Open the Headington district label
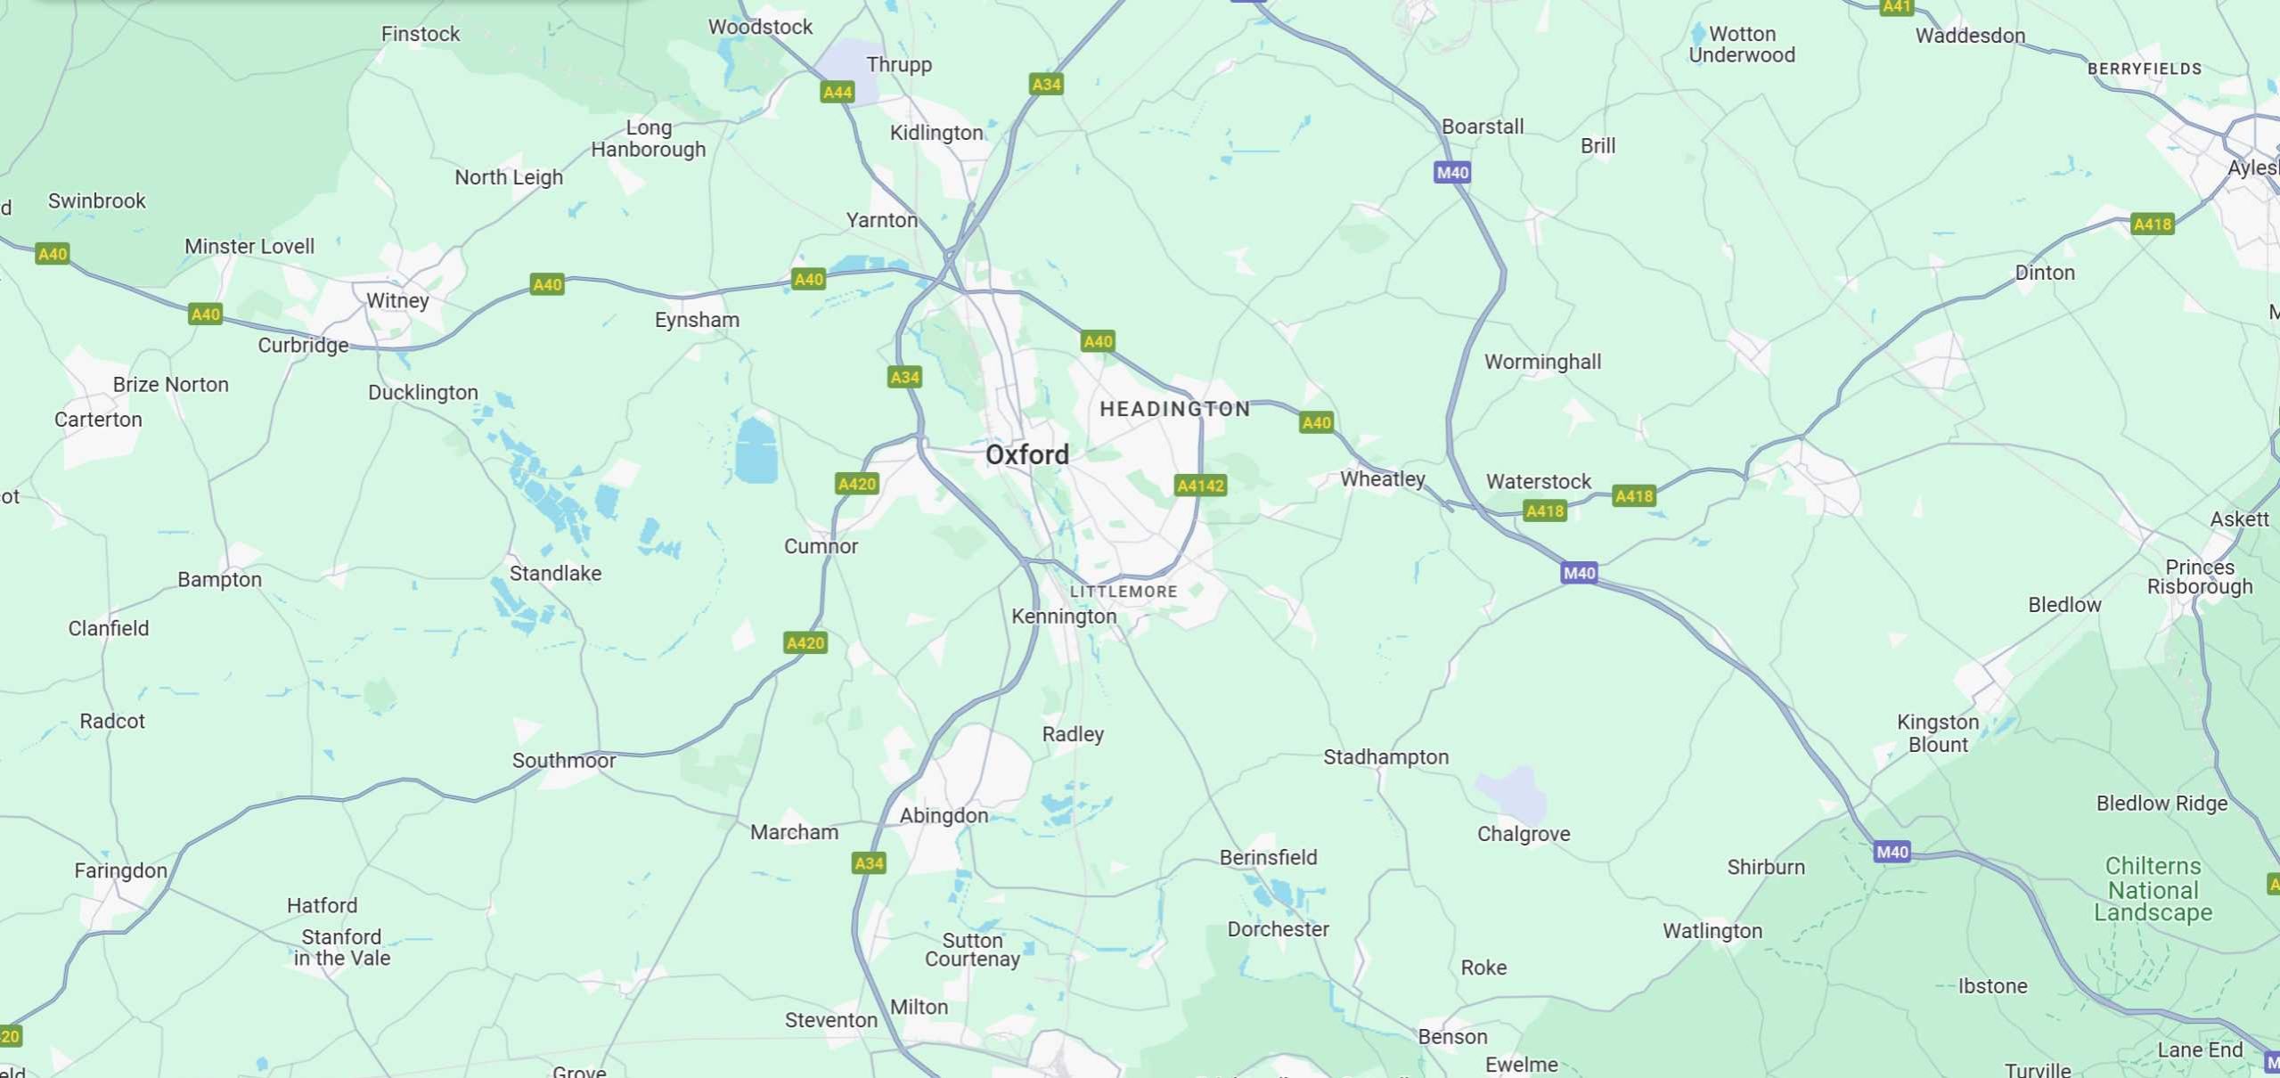2280x1078 pixels. click(1175, 409)
